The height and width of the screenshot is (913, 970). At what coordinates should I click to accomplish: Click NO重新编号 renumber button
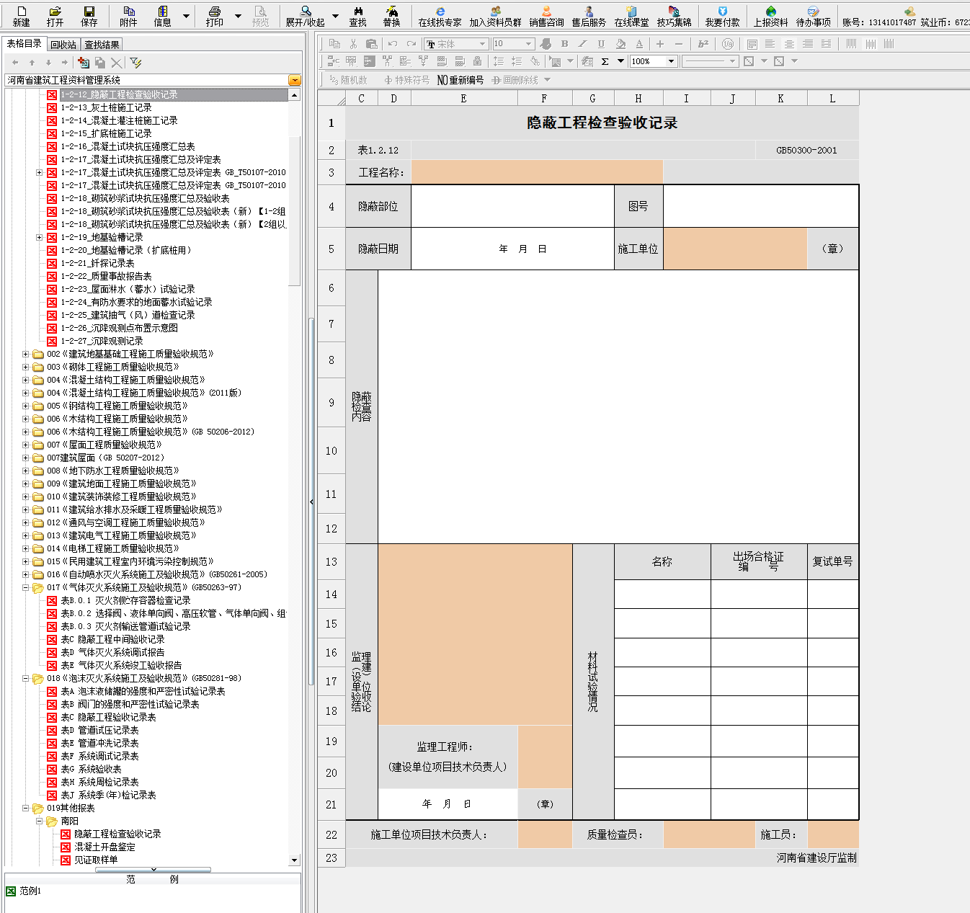[x=460, y=80]
